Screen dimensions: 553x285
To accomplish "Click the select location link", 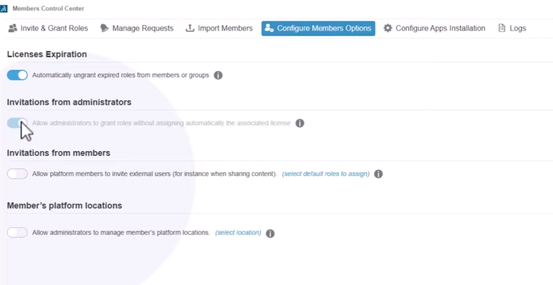I will (x=238, y=233).
